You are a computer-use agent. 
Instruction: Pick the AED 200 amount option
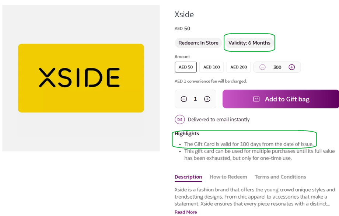coord(239,67)
